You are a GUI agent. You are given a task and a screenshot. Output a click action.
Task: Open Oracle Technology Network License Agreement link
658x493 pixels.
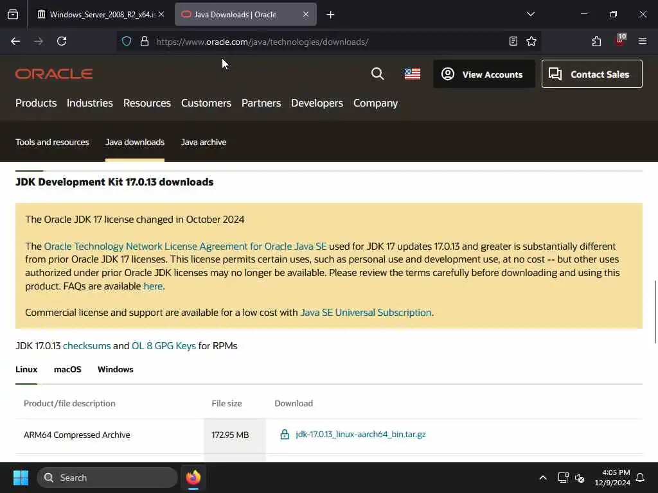point(185,246)
